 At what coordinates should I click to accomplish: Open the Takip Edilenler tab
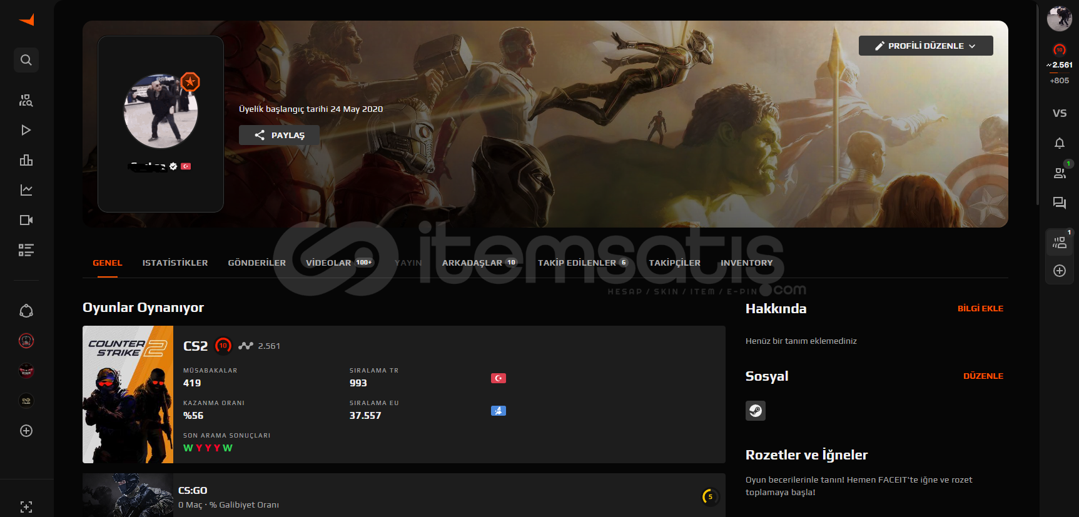click(x=583, y=263)
